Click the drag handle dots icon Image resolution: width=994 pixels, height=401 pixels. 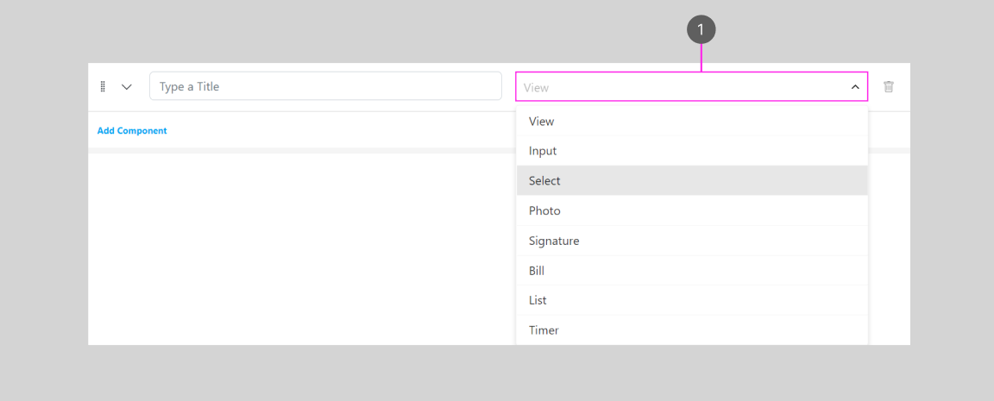103,87
